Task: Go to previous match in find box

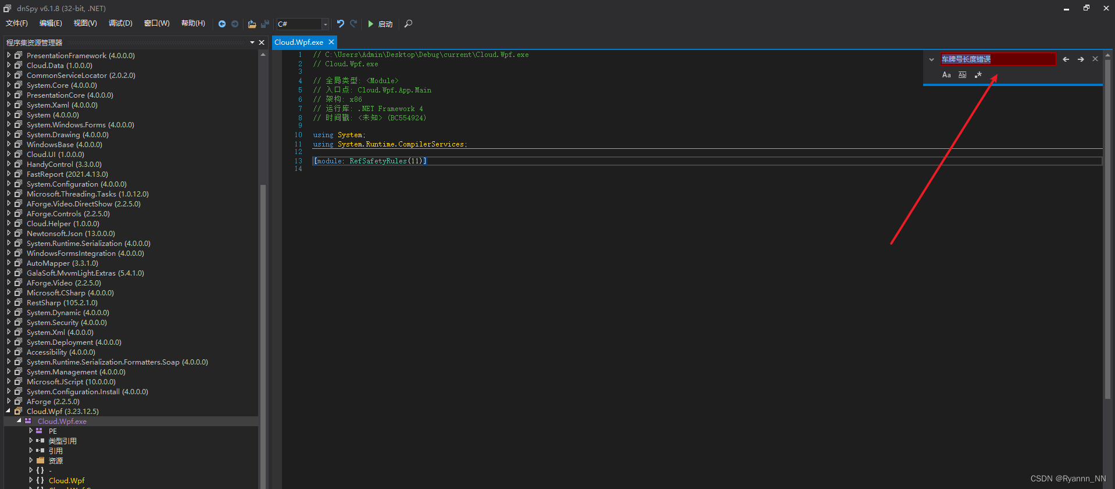Action: [x=1066, y=59]
